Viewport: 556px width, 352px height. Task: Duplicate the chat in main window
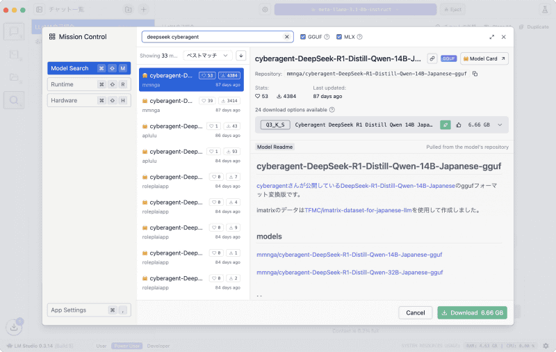534,27
